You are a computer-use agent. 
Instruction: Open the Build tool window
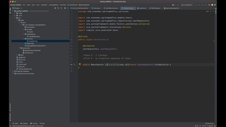(x=42, y=123)
